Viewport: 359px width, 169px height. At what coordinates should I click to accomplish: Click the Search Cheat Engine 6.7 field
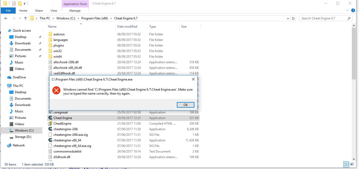coord(323,18)
